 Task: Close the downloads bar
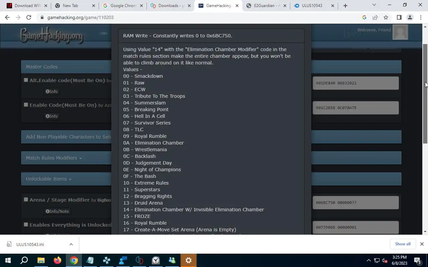coord(422,244)
